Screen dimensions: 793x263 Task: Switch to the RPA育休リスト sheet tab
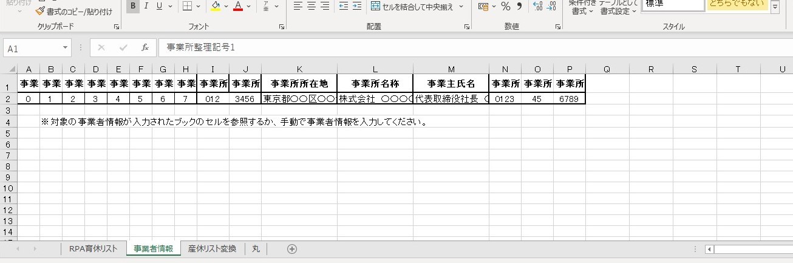93,249
